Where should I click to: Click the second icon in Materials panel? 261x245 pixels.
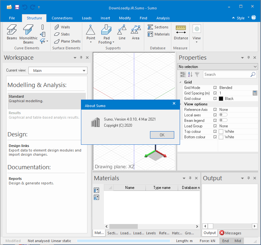(x=96, y=197)
